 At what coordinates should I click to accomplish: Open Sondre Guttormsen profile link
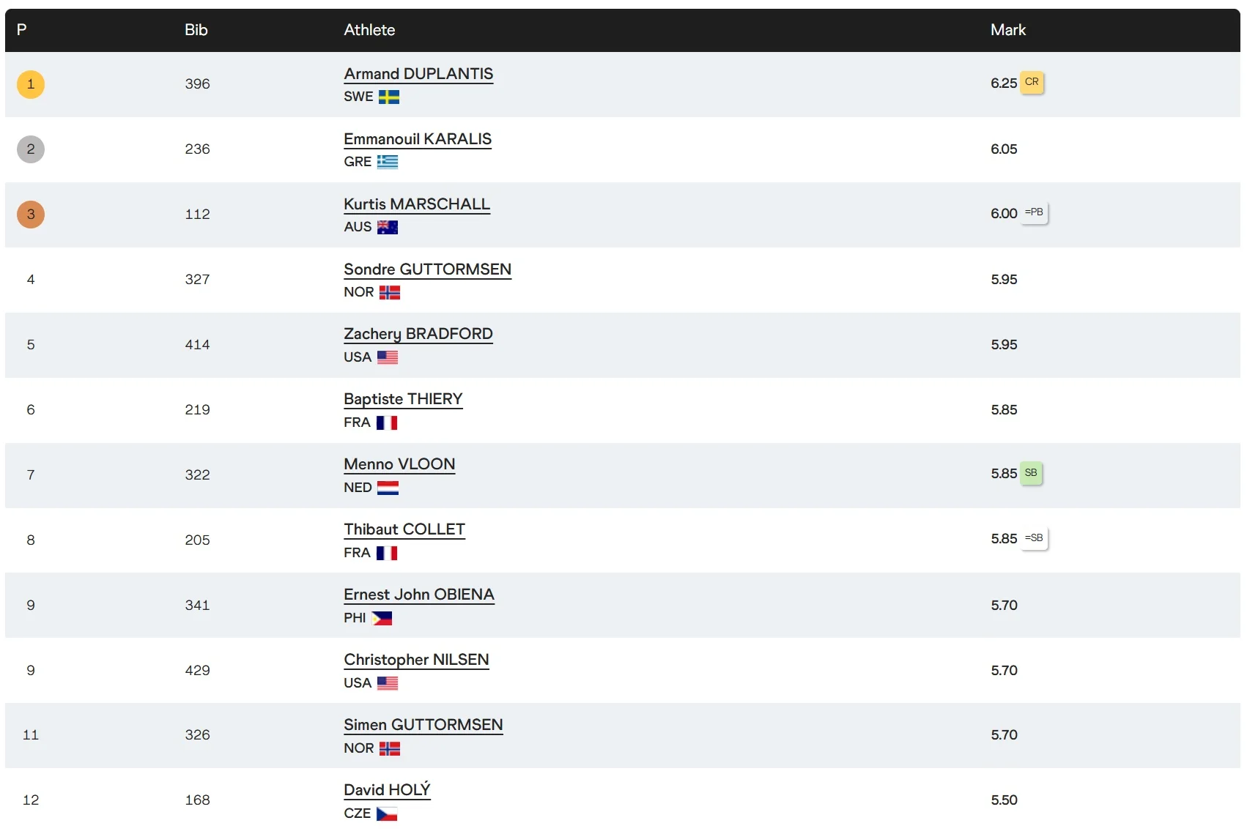427,269
